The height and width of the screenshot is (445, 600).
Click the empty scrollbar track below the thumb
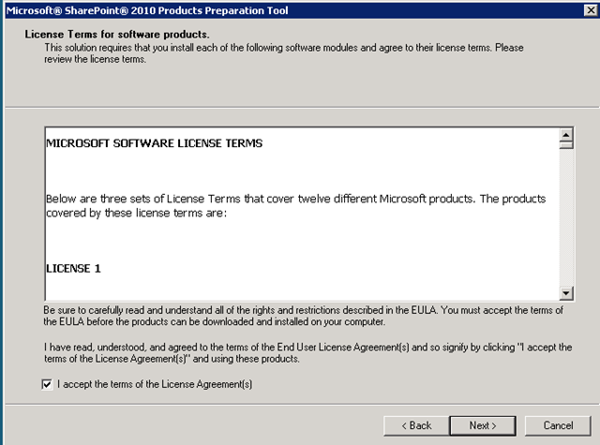click(565, 225)
